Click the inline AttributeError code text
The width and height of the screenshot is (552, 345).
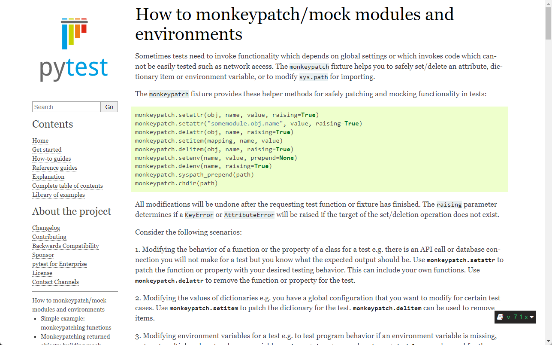point(249,215)
